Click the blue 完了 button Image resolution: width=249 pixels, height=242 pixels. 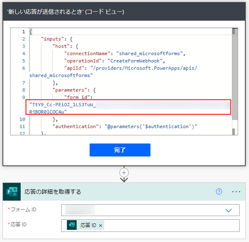(120, 150)
